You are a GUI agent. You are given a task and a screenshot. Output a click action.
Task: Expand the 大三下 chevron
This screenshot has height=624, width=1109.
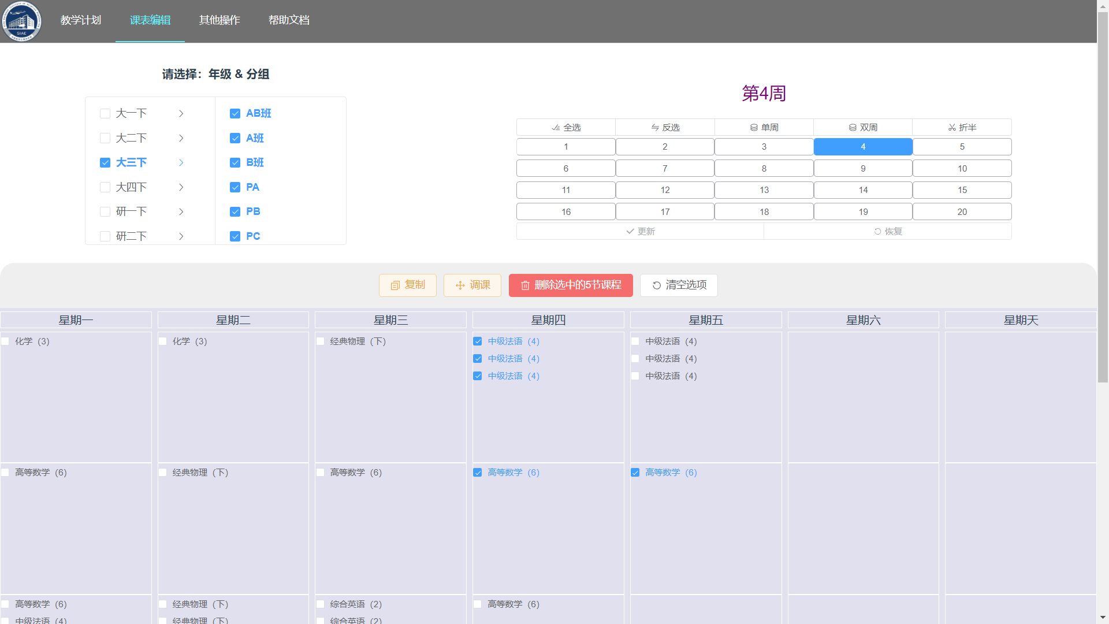tap(181, 163)
